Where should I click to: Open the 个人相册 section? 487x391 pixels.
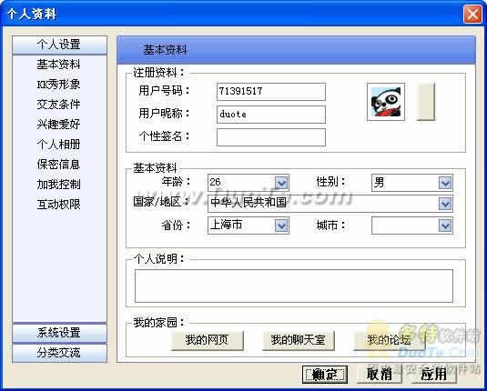[58, 145]
